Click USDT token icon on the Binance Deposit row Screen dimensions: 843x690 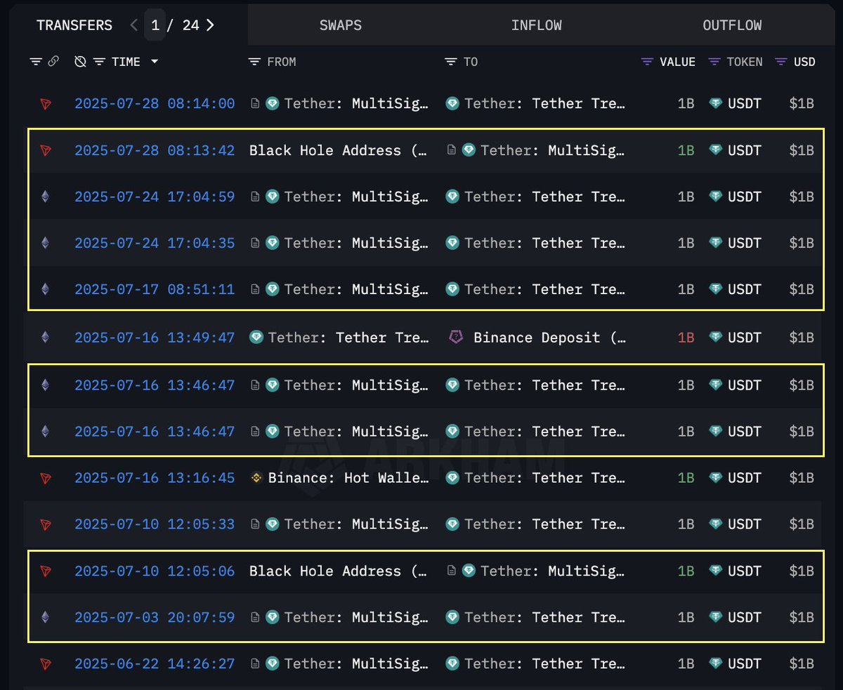click(715, 338)
